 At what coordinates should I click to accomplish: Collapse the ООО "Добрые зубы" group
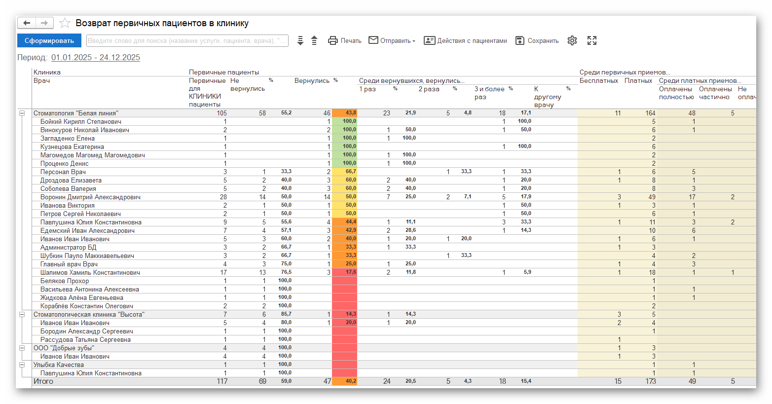(22, 348)
